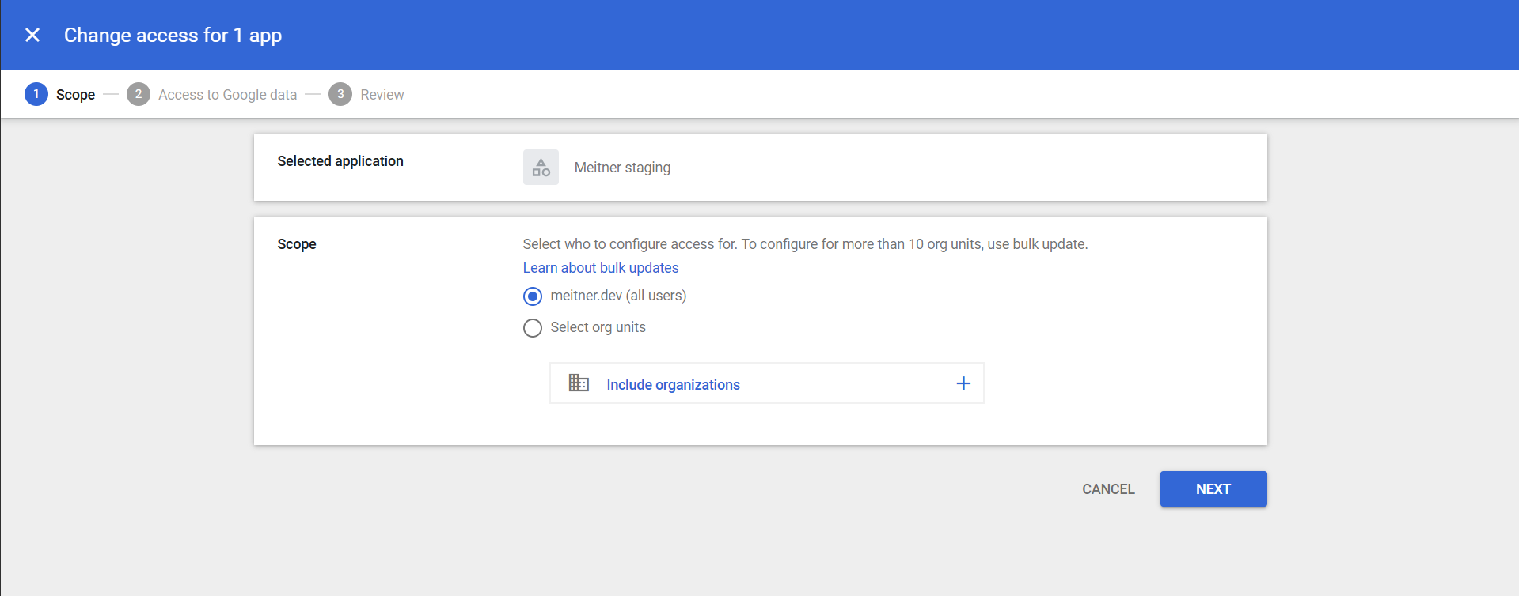Open Learn about bulk updates link
Screen dimensions: 1519x596
(601, 268)
